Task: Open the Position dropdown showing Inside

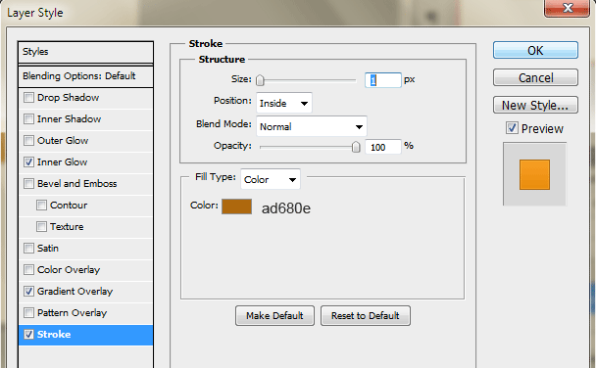Action: [284, 103]
